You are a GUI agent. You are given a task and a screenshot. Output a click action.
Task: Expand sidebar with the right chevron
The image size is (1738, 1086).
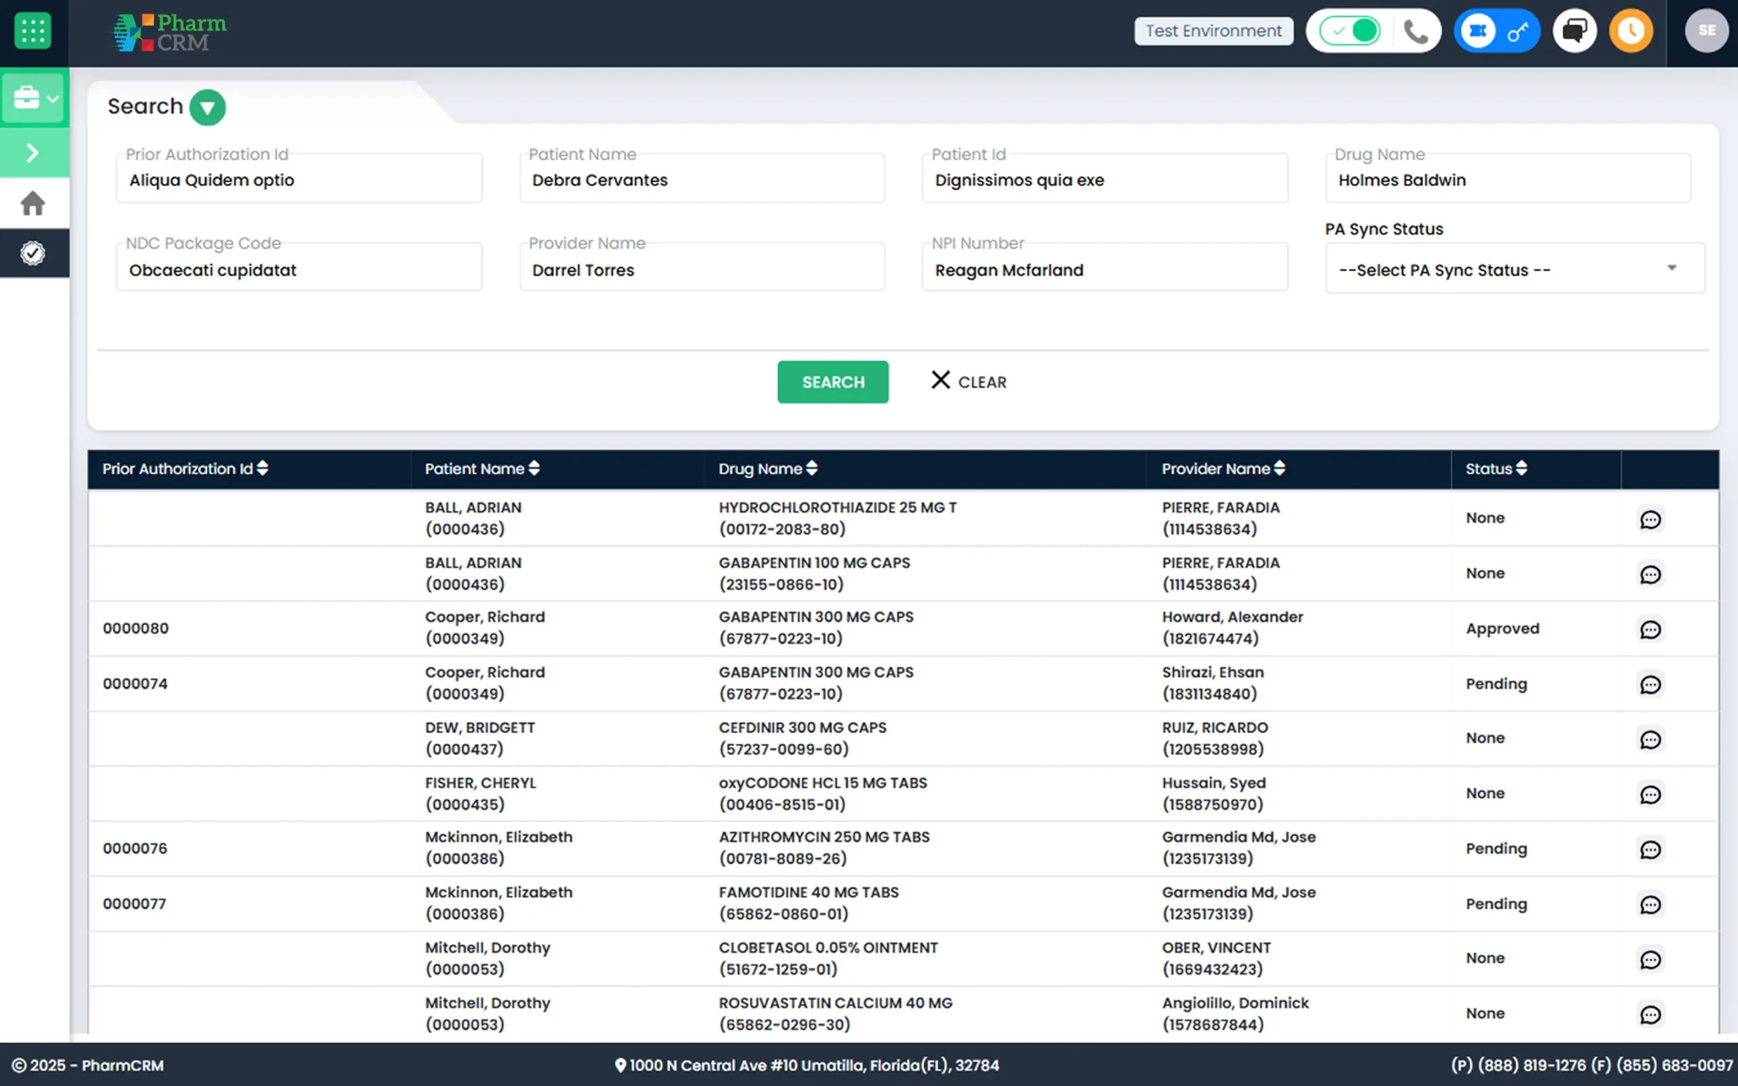coord(33,152)
